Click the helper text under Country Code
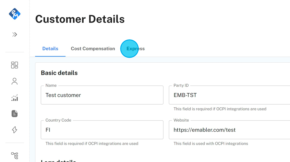 click(92, 144)
